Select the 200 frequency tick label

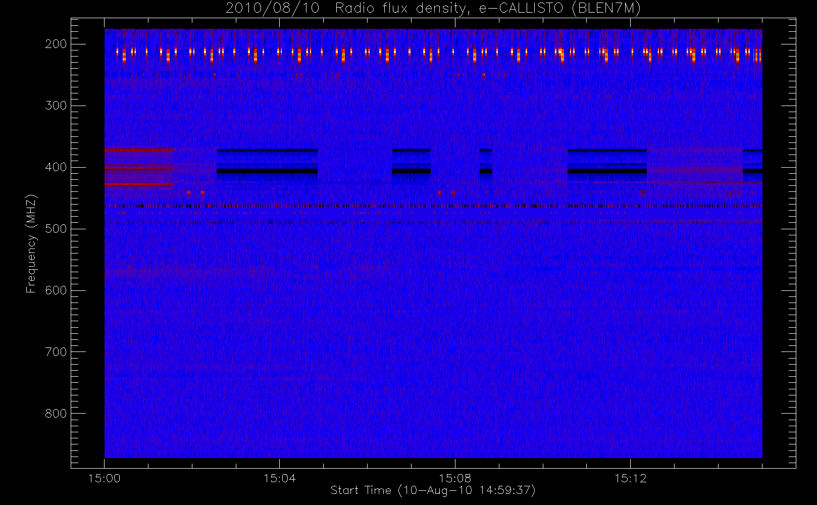tap(56, 44)
